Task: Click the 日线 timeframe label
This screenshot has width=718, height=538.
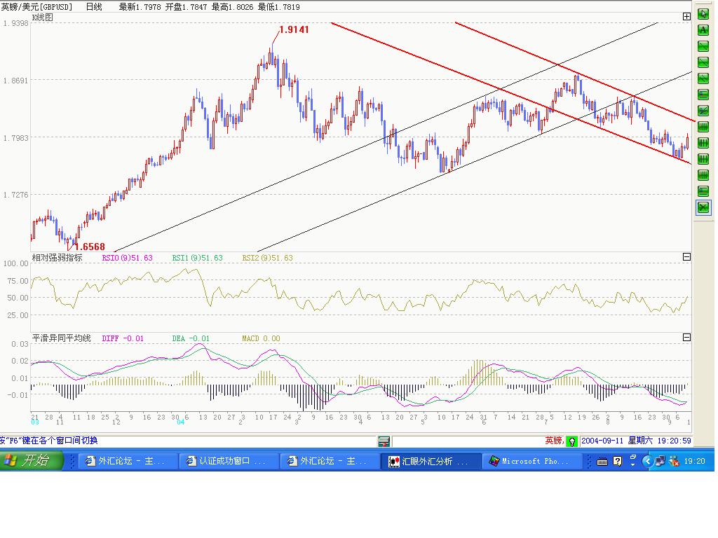Action: pos(94,7)
